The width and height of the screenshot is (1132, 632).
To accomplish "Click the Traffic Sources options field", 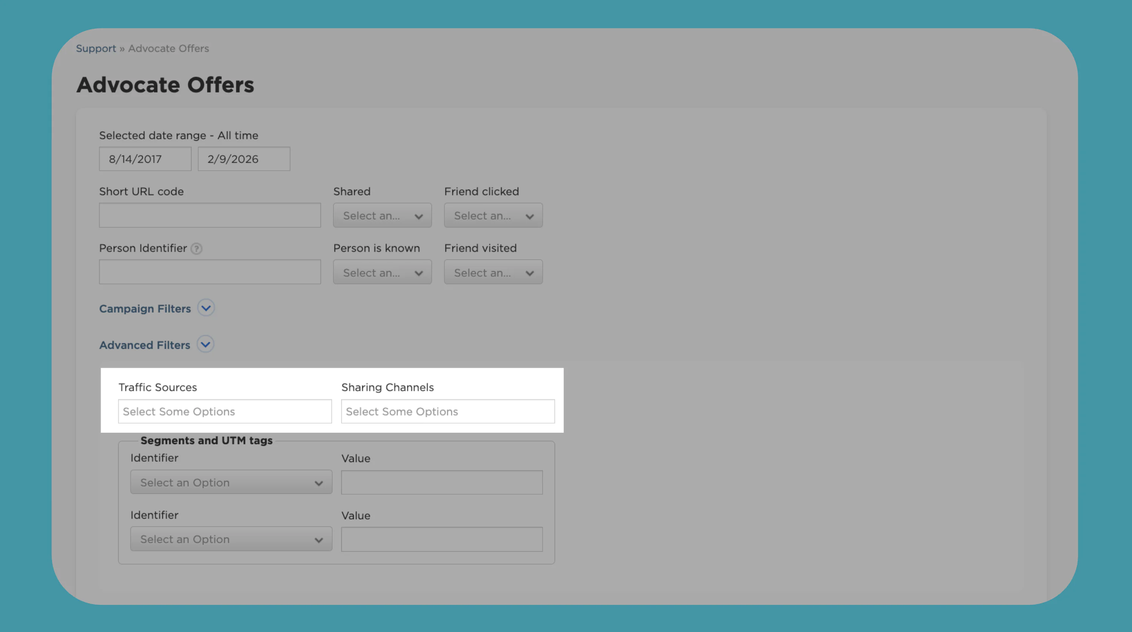I will click(225, 412).
